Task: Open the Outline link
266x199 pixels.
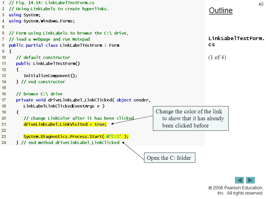Action: [x=221, y=11]
